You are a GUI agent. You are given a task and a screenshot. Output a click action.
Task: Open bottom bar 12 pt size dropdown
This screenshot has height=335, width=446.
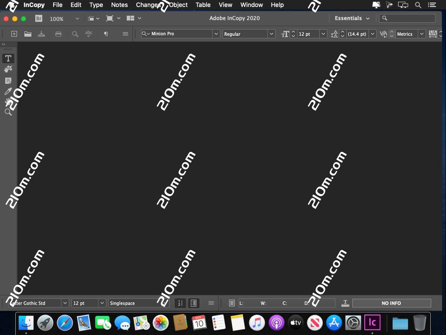point(102,303)
